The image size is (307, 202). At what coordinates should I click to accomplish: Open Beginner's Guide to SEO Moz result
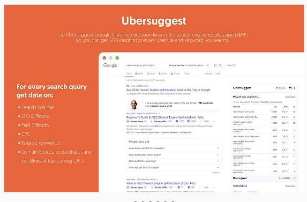tap(165, 117)
